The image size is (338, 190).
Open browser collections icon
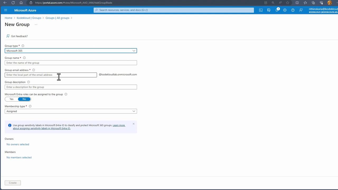(x=313, y=3)
